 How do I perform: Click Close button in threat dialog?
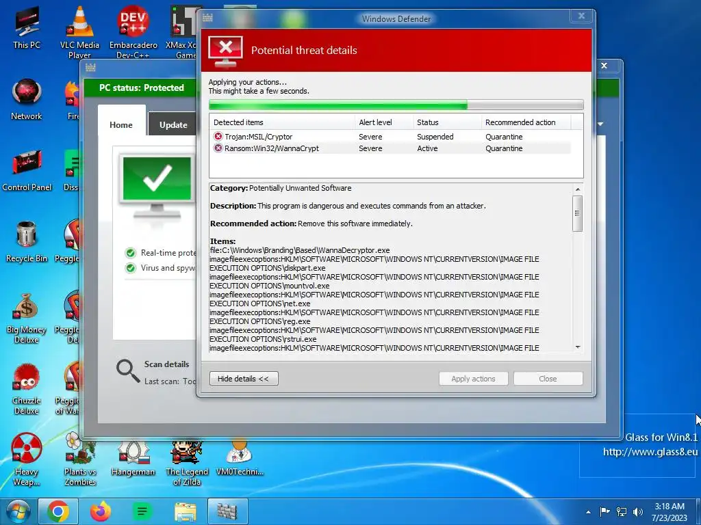[x=548, y=379]
